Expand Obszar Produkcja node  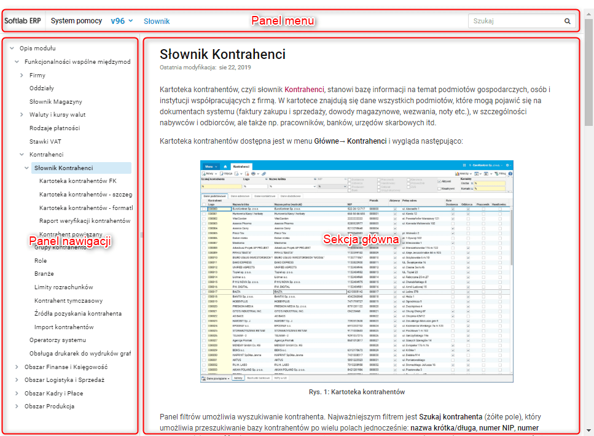click(x=17, y=406)
